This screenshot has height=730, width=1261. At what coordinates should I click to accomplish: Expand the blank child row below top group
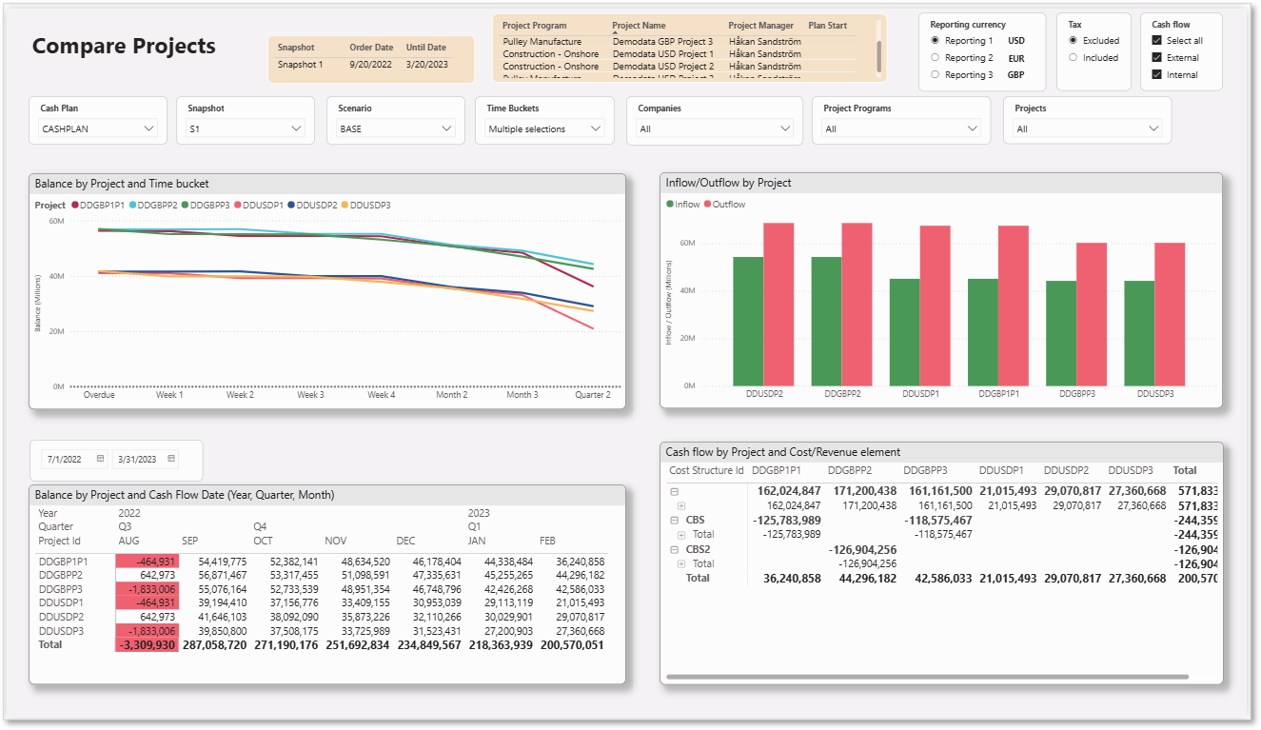(x=681, y=506)
